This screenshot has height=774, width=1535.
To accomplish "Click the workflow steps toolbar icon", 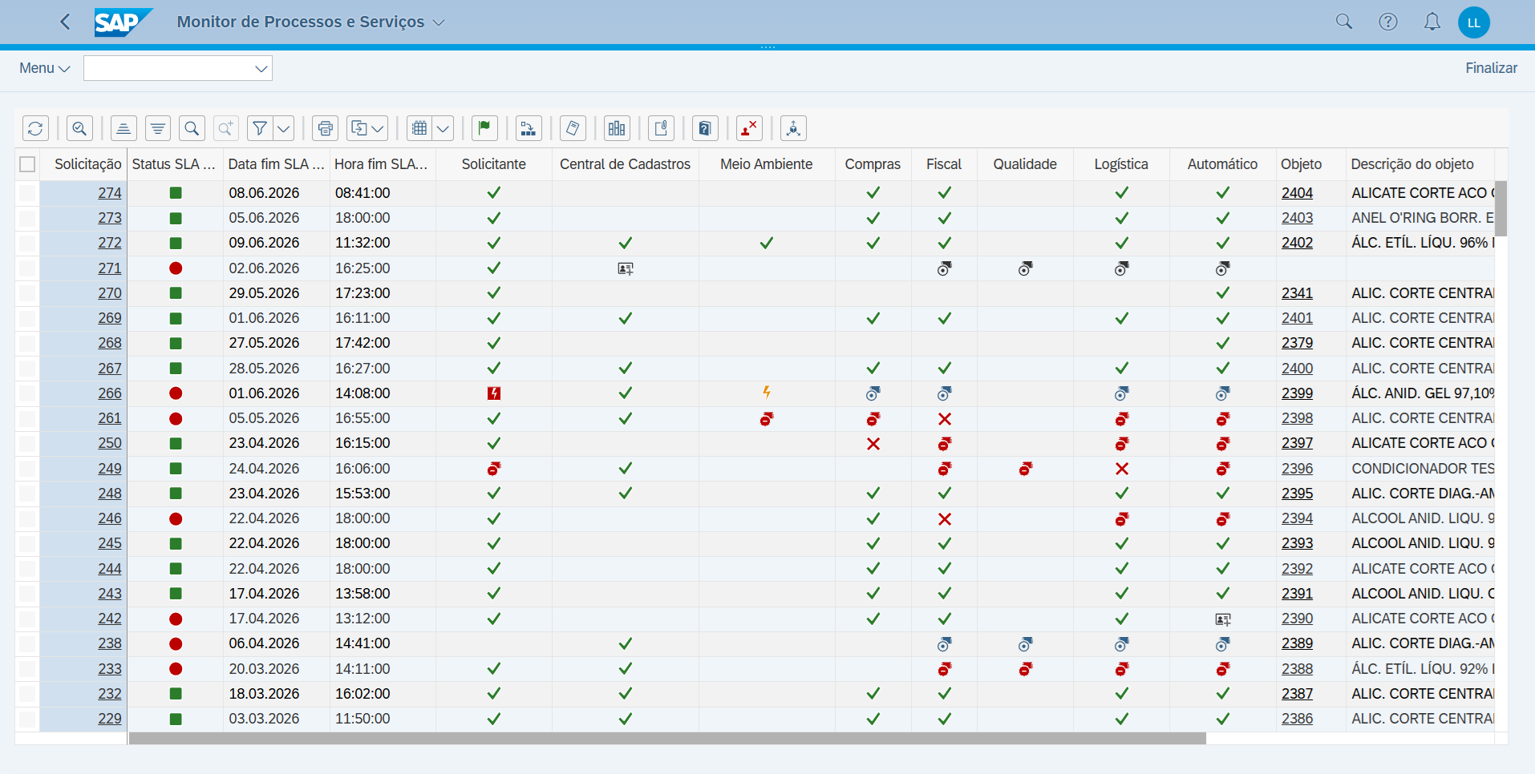I will pyautogui.click(x=529, y=128).
